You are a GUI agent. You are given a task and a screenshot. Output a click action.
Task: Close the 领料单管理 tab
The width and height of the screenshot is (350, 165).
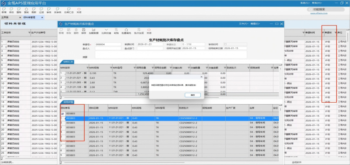click(x=42, y=17)
